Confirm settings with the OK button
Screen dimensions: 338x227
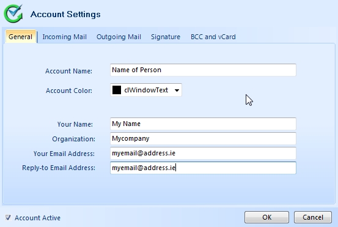click(x=266, y=217)
